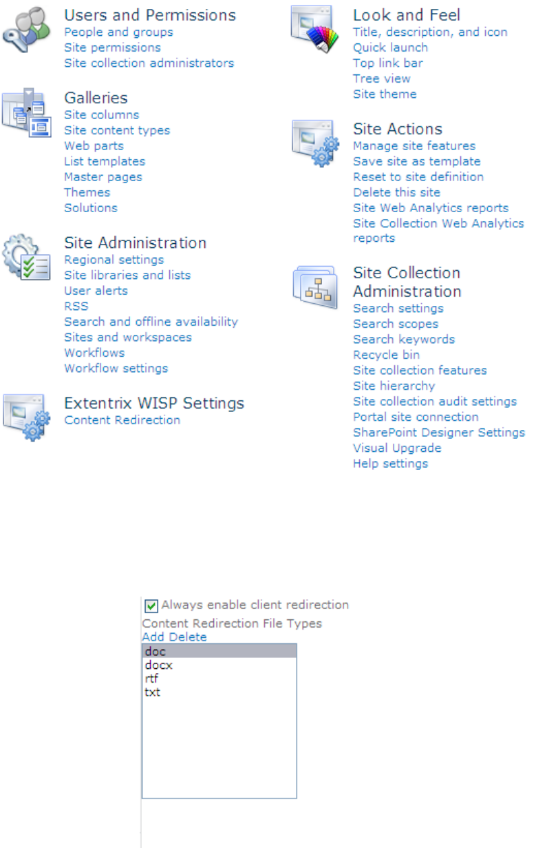
Task: Go to Manage site features
Action: click(x=414, y=146)
